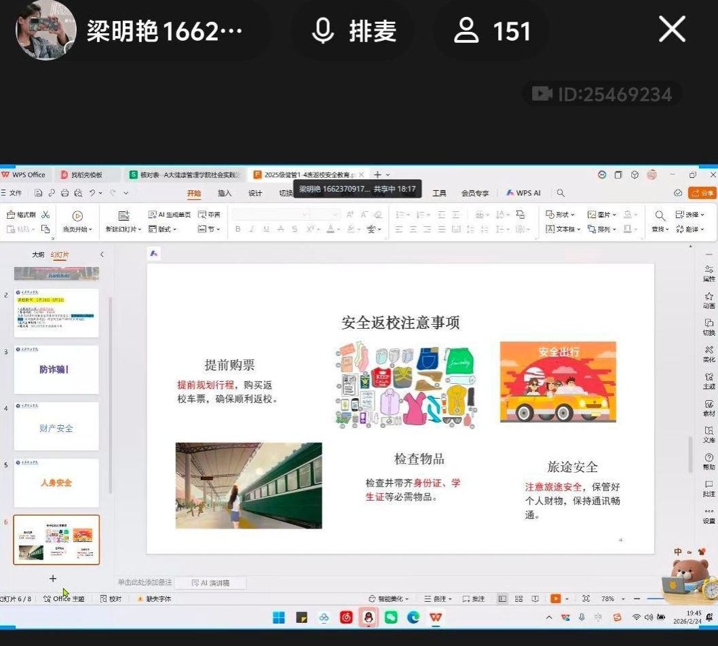Click the orange slideshow play status button

point(555,598)
